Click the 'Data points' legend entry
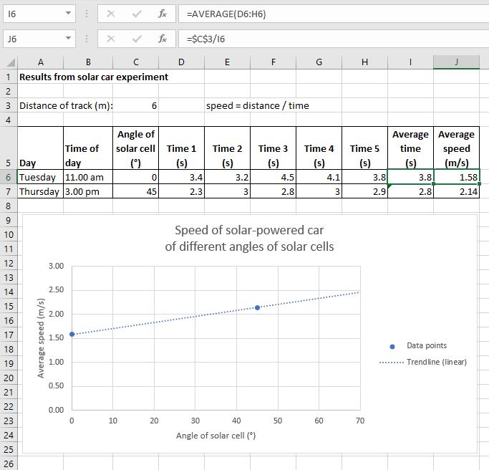This screenshot has height=470, width=489. [x=418, y=346]
